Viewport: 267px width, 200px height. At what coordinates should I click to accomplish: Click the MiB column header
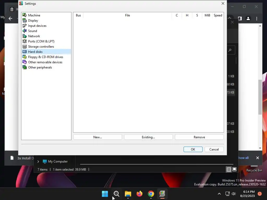pos(207,15)
